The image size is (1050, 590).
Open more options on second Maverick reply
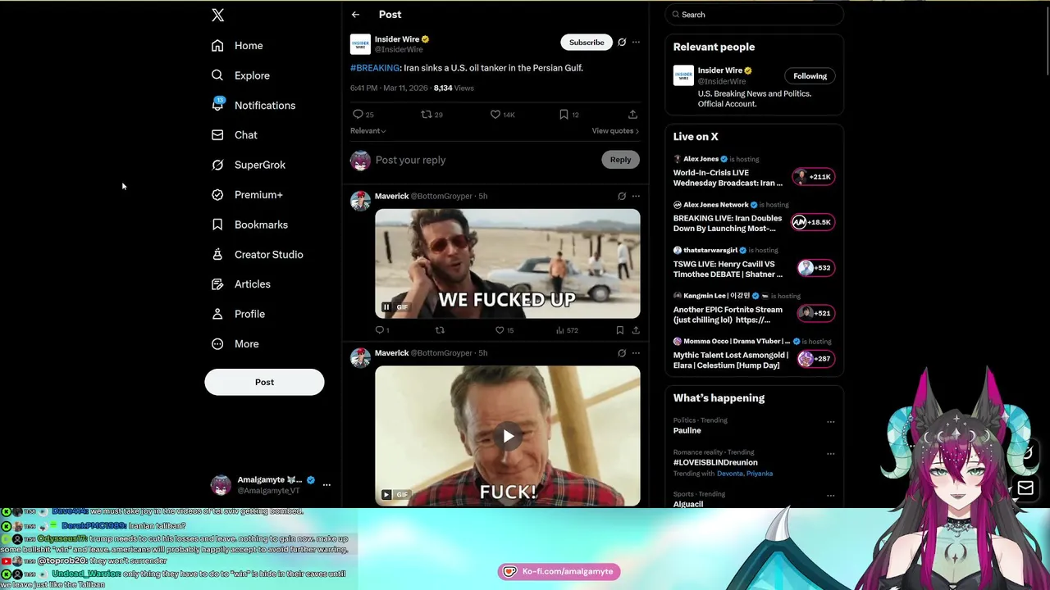[x=636, y=353]
